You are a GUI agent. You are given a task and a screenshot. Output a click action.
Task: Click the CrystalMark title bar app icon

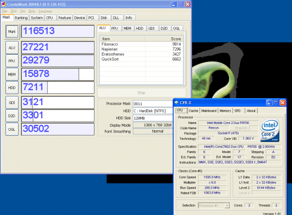pos(3,4)
